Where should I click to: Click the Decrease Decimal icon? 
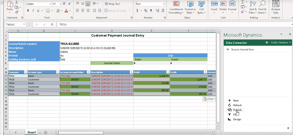(163, 10)
